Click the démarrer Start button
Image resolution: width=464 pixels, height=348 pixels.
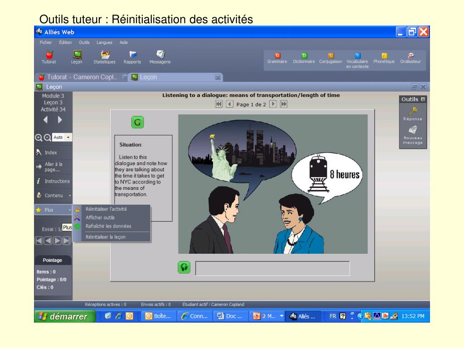click(65, 316)
